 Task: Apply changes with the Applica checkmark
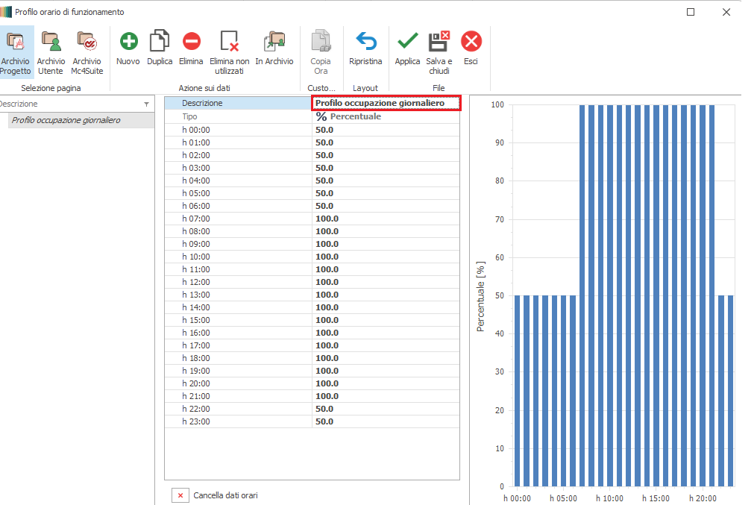pyautogui.click(x=407, y=42)
